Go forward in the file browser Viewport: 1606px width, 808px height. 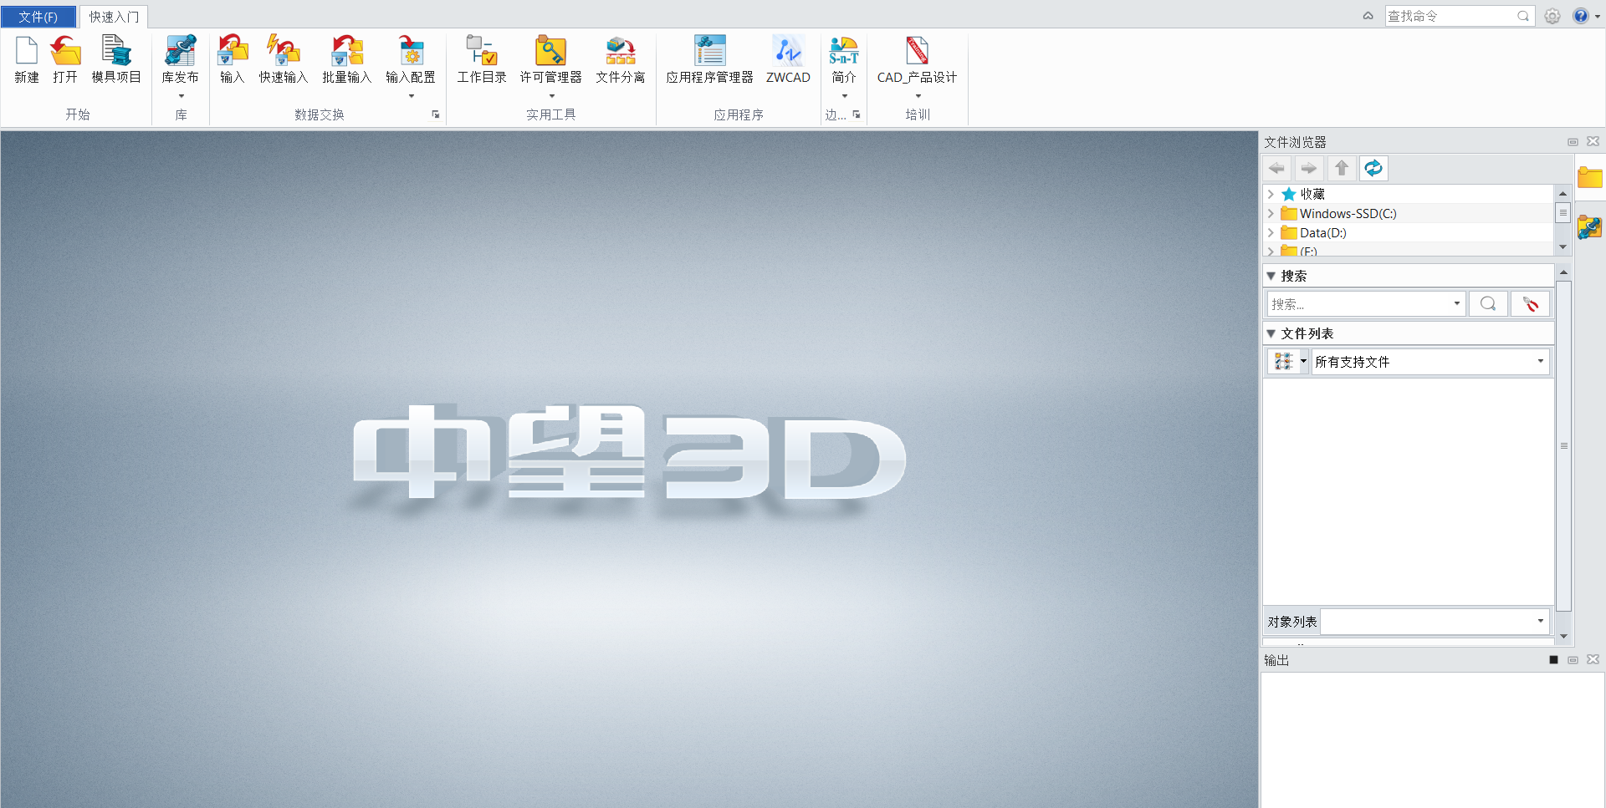point(1309,169)
